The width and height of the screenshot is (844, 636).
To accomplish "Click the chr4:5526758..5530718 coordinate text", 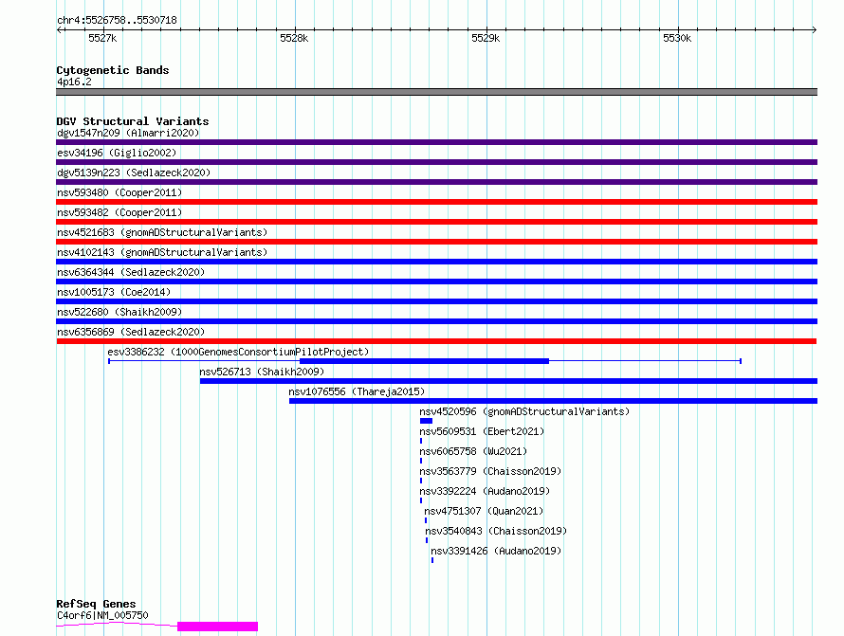I will coord(117,20).
